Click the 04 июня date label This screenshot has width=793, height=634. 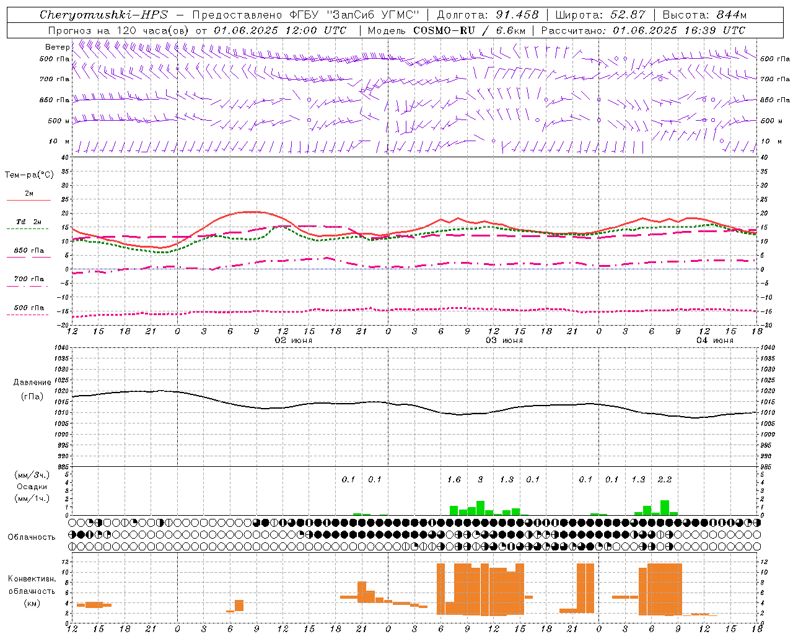[x=715, y=341]
